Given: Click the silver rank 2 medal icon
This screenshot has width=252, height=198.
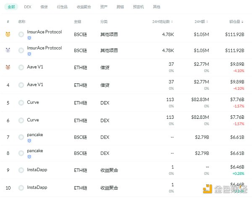Looking at the screenshot, I should [x=8, y=50].
